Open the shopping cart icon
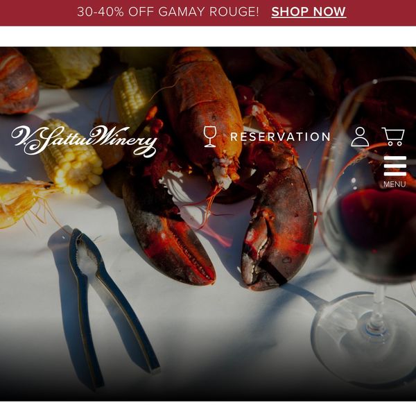Screen dimensions: 416x405 [x=393, y=137]
